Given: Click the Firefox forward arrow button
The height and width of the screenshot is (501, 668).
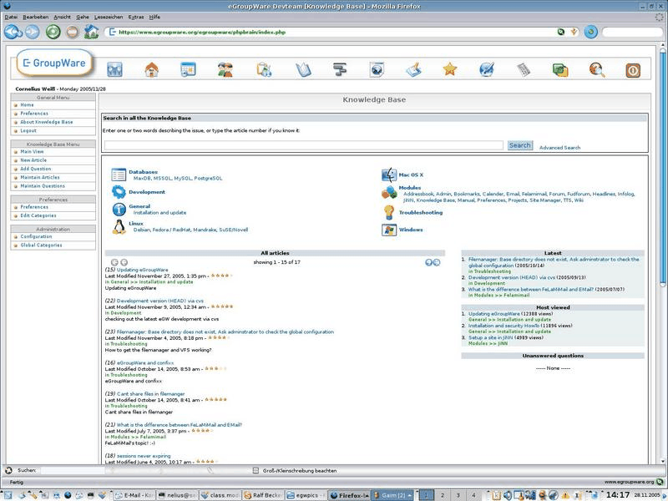Looking at the screenshot, I should click(x=32, y=32).
